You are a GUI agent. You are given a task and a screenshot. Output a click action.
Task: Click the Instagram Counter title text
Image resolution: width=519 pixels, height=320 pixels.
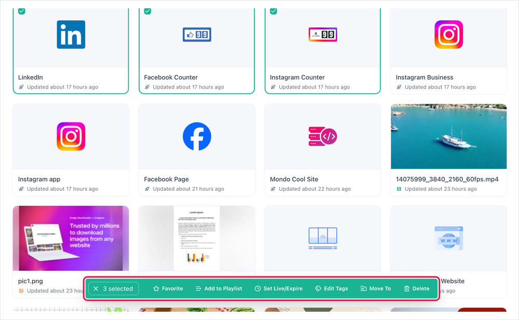(297, 77)
